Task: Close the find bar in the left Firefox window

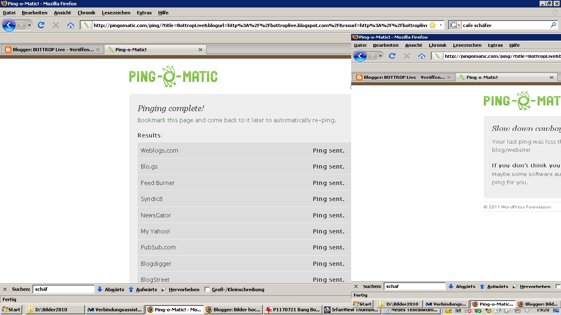Action: (x=5, y=289)
